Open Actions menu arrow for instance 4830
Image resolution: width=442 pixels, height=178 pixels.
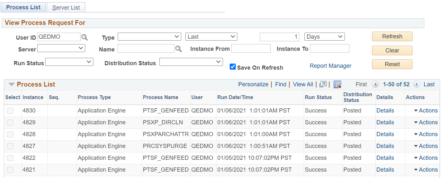(416, 111)
